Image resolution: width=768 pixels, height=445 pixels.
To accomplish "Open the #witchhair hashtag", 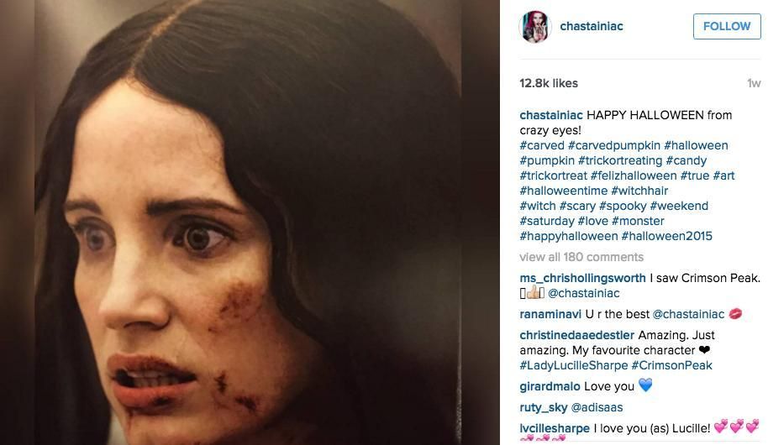I will pos(639,191).
